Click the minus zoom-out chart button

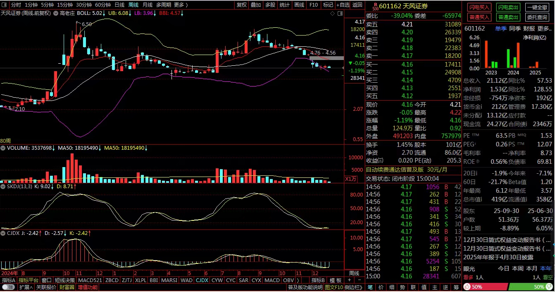[x=359, y=280]
